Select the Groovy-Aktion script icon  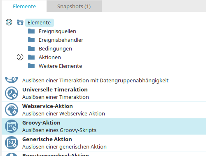click(x=12, y=126)
